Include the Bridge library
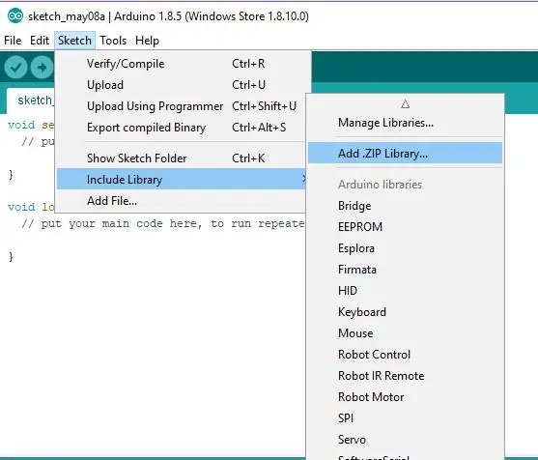The image size is (538, 460). pos(406,206)
